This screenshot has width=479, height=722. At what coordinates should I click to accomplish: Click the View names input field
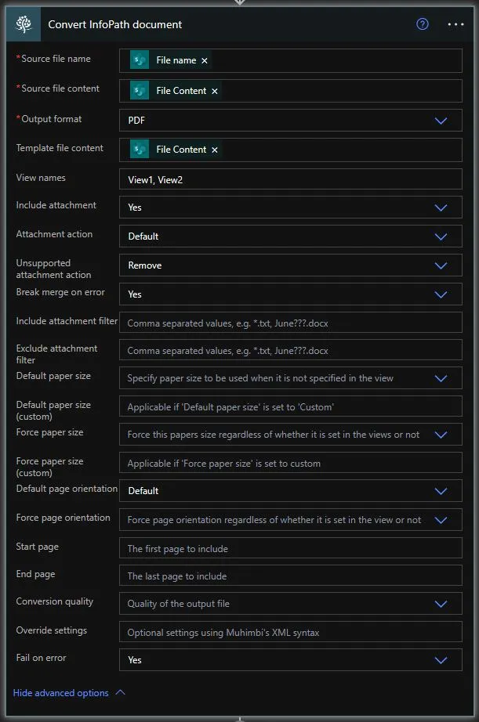point(290,179)
